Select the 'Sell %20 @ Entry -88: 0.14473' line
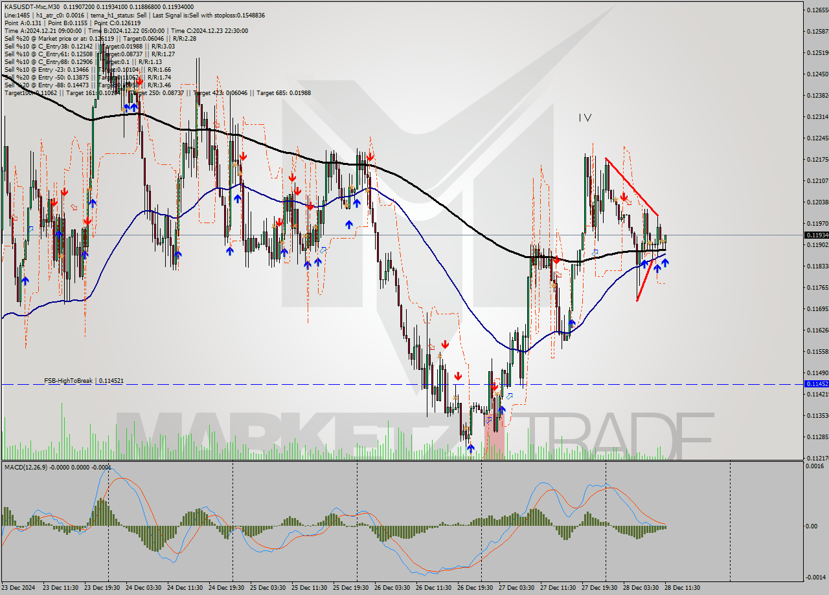This screenshot has height=595, width=829. (87, 85)
